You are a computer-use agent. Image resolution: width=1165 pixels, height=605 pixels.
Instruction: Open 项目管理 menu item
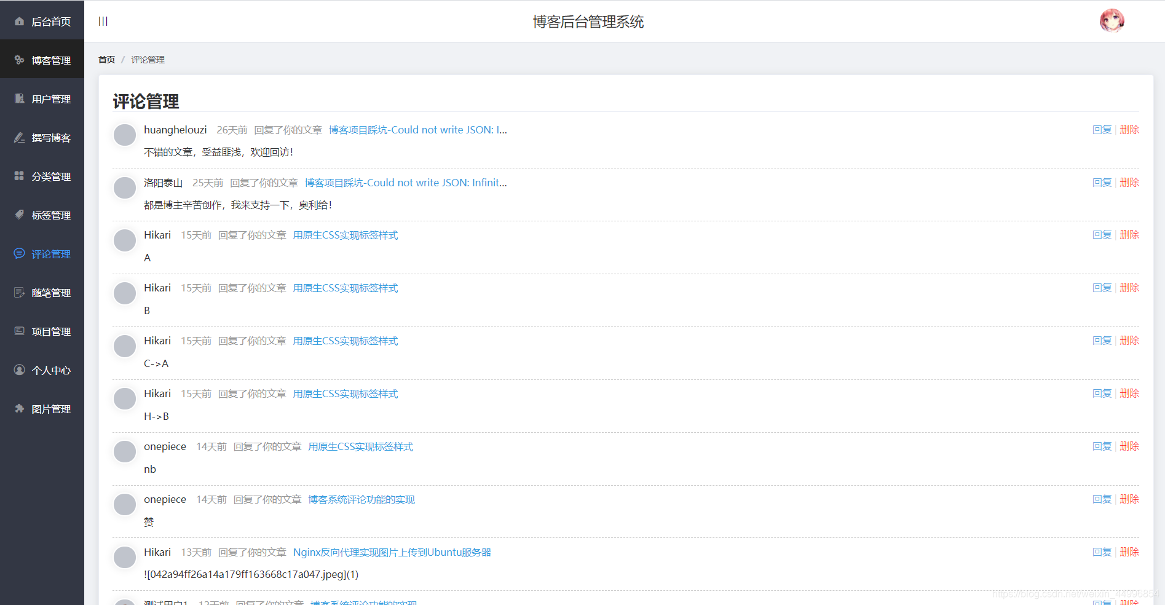(x=42, y=331)
